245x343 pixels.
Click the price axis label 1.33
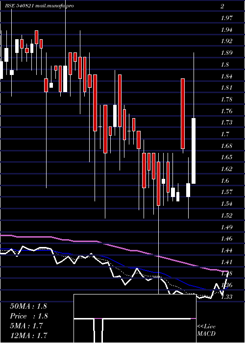(226, 296)
